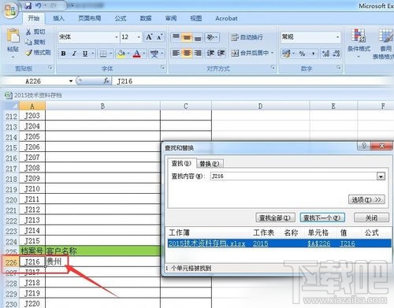Expand the find content history dropdown
Viewport: 394px width, 308px height.
381,176
